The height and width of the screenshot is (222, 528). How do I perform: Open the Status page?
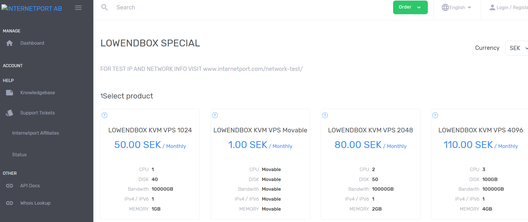(19, 155)
